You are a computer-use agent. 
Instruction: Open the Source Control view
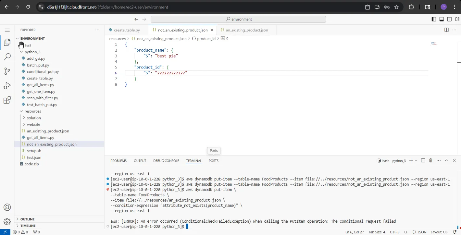pyautogui.click(x=7, y=71)
